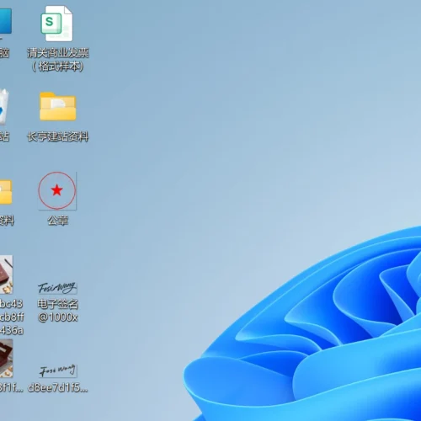
Task: Select the 长亨建站资料 folder icon
Action: click(58, 107)
